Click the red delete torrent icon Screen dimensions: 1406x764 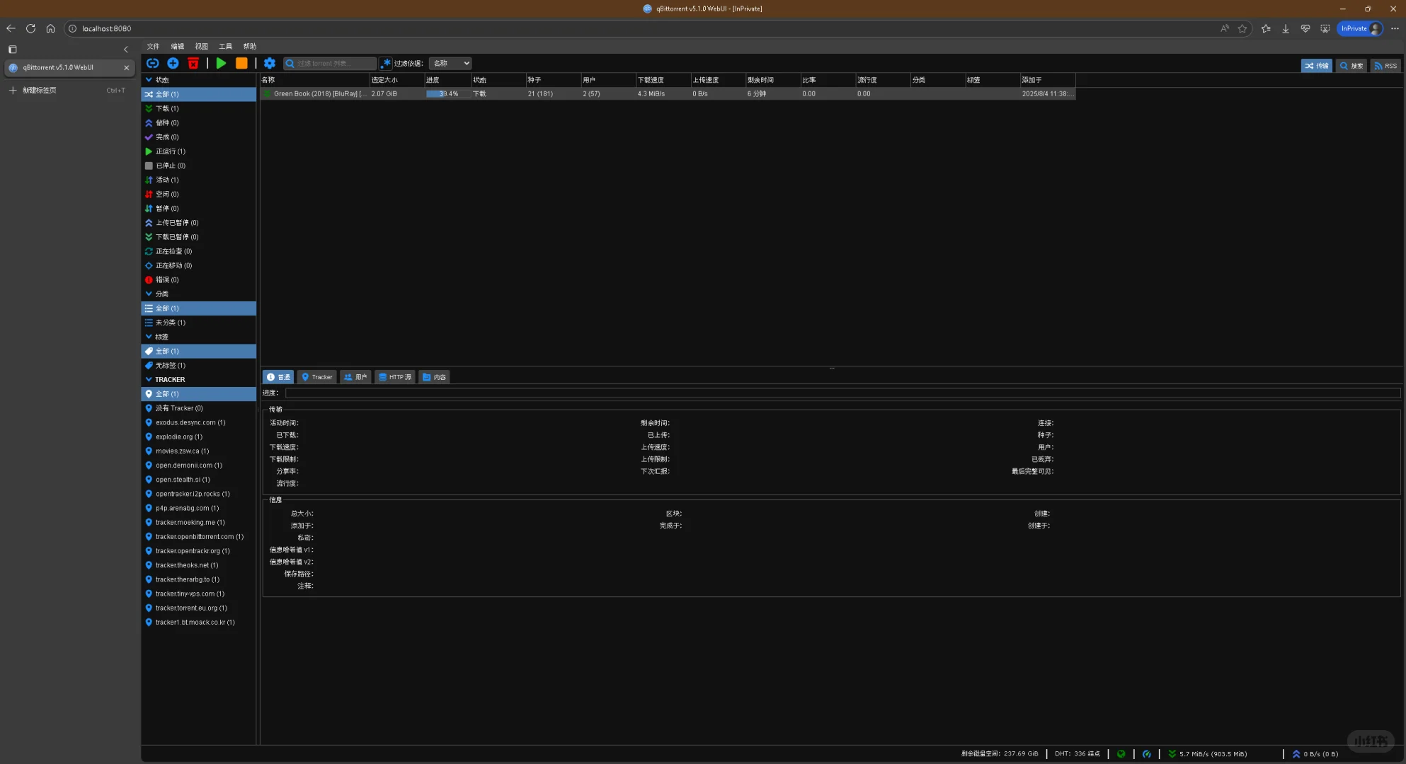point(193,64)
